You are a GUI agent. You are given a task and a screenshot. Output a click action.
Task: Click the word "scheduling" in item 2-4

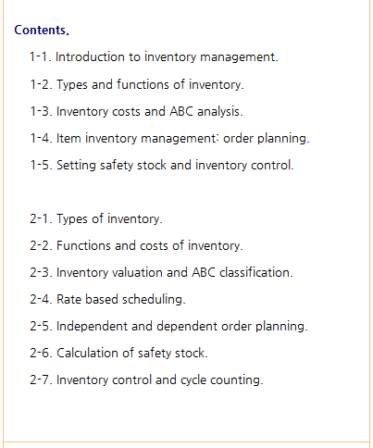tap(154, 300)
